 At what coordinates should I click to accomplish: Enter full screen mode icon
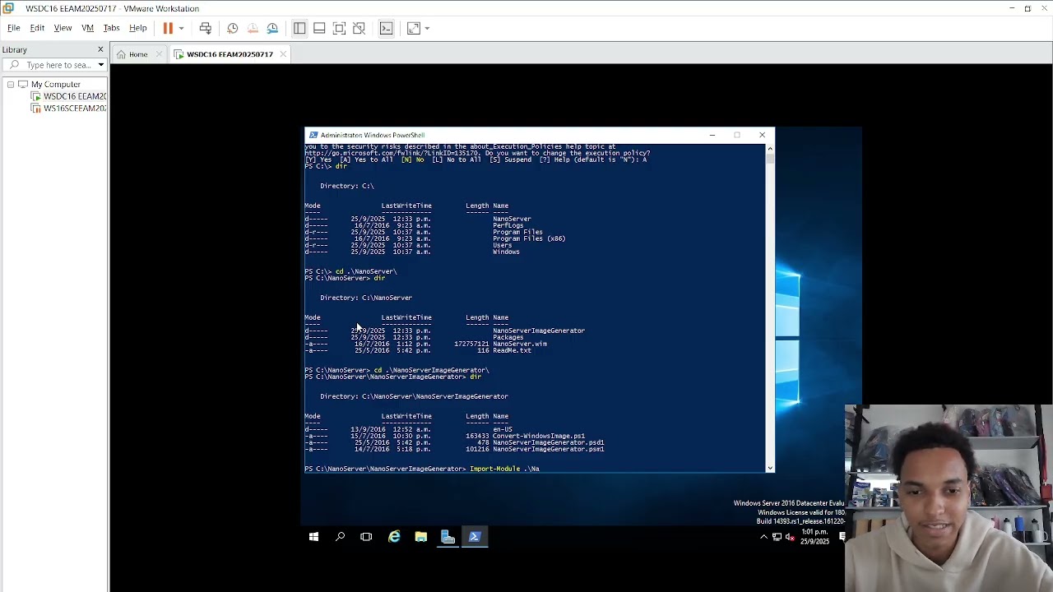[339, 29]
